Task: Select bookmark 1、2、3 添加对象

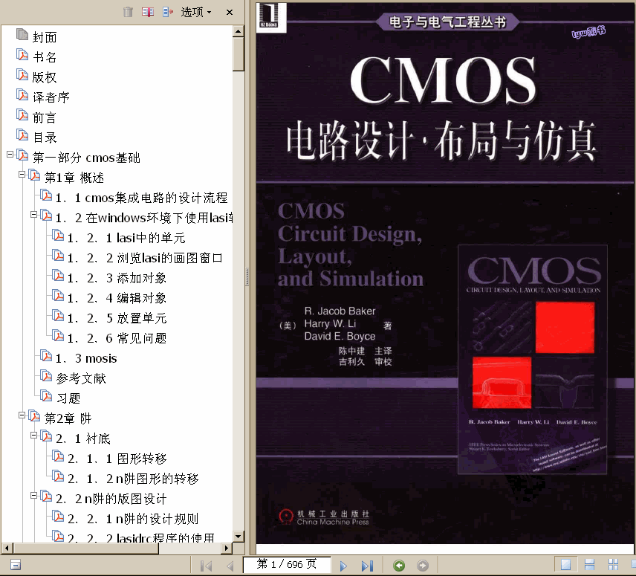Action: click(x=117, y=278)
